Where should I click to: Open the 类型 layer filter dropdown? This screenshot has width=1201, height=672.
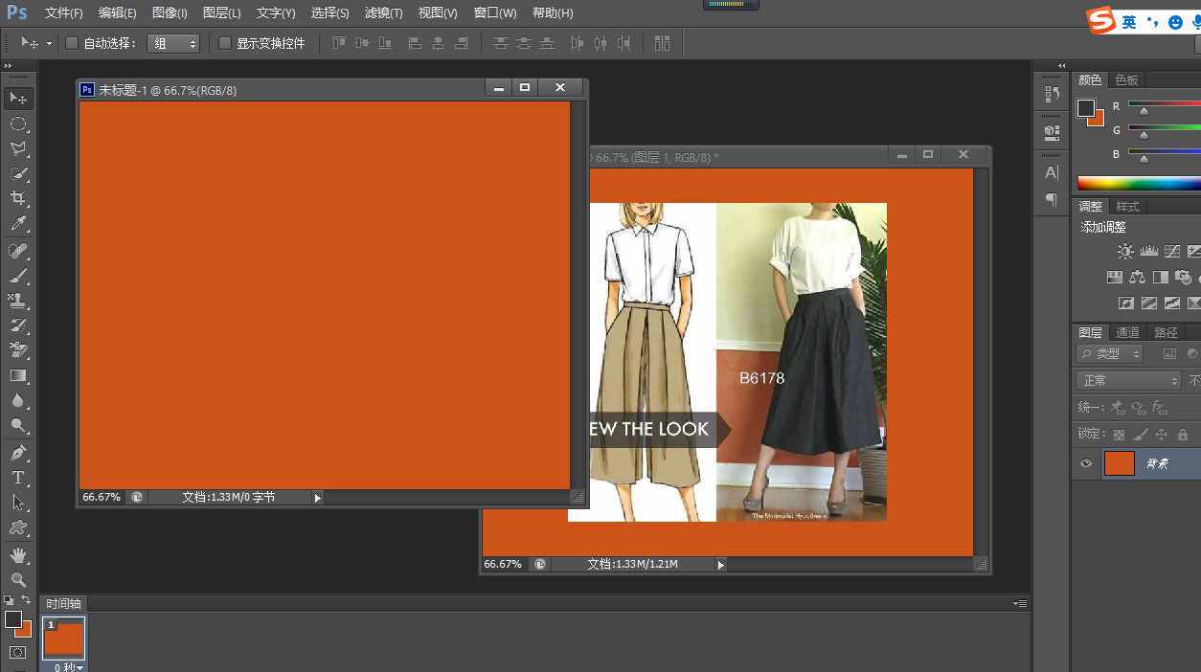coord(1109,353)
